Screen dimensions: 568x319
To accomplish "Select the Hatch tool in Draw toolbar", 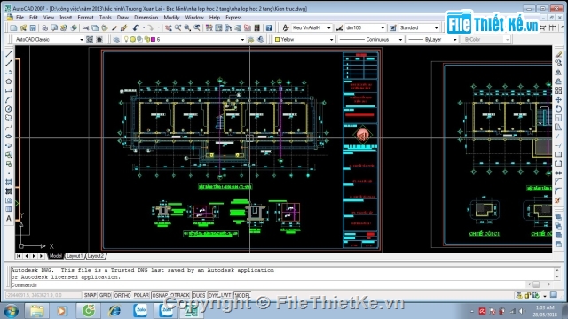I will pyautogui.click(x=9, y=182).
